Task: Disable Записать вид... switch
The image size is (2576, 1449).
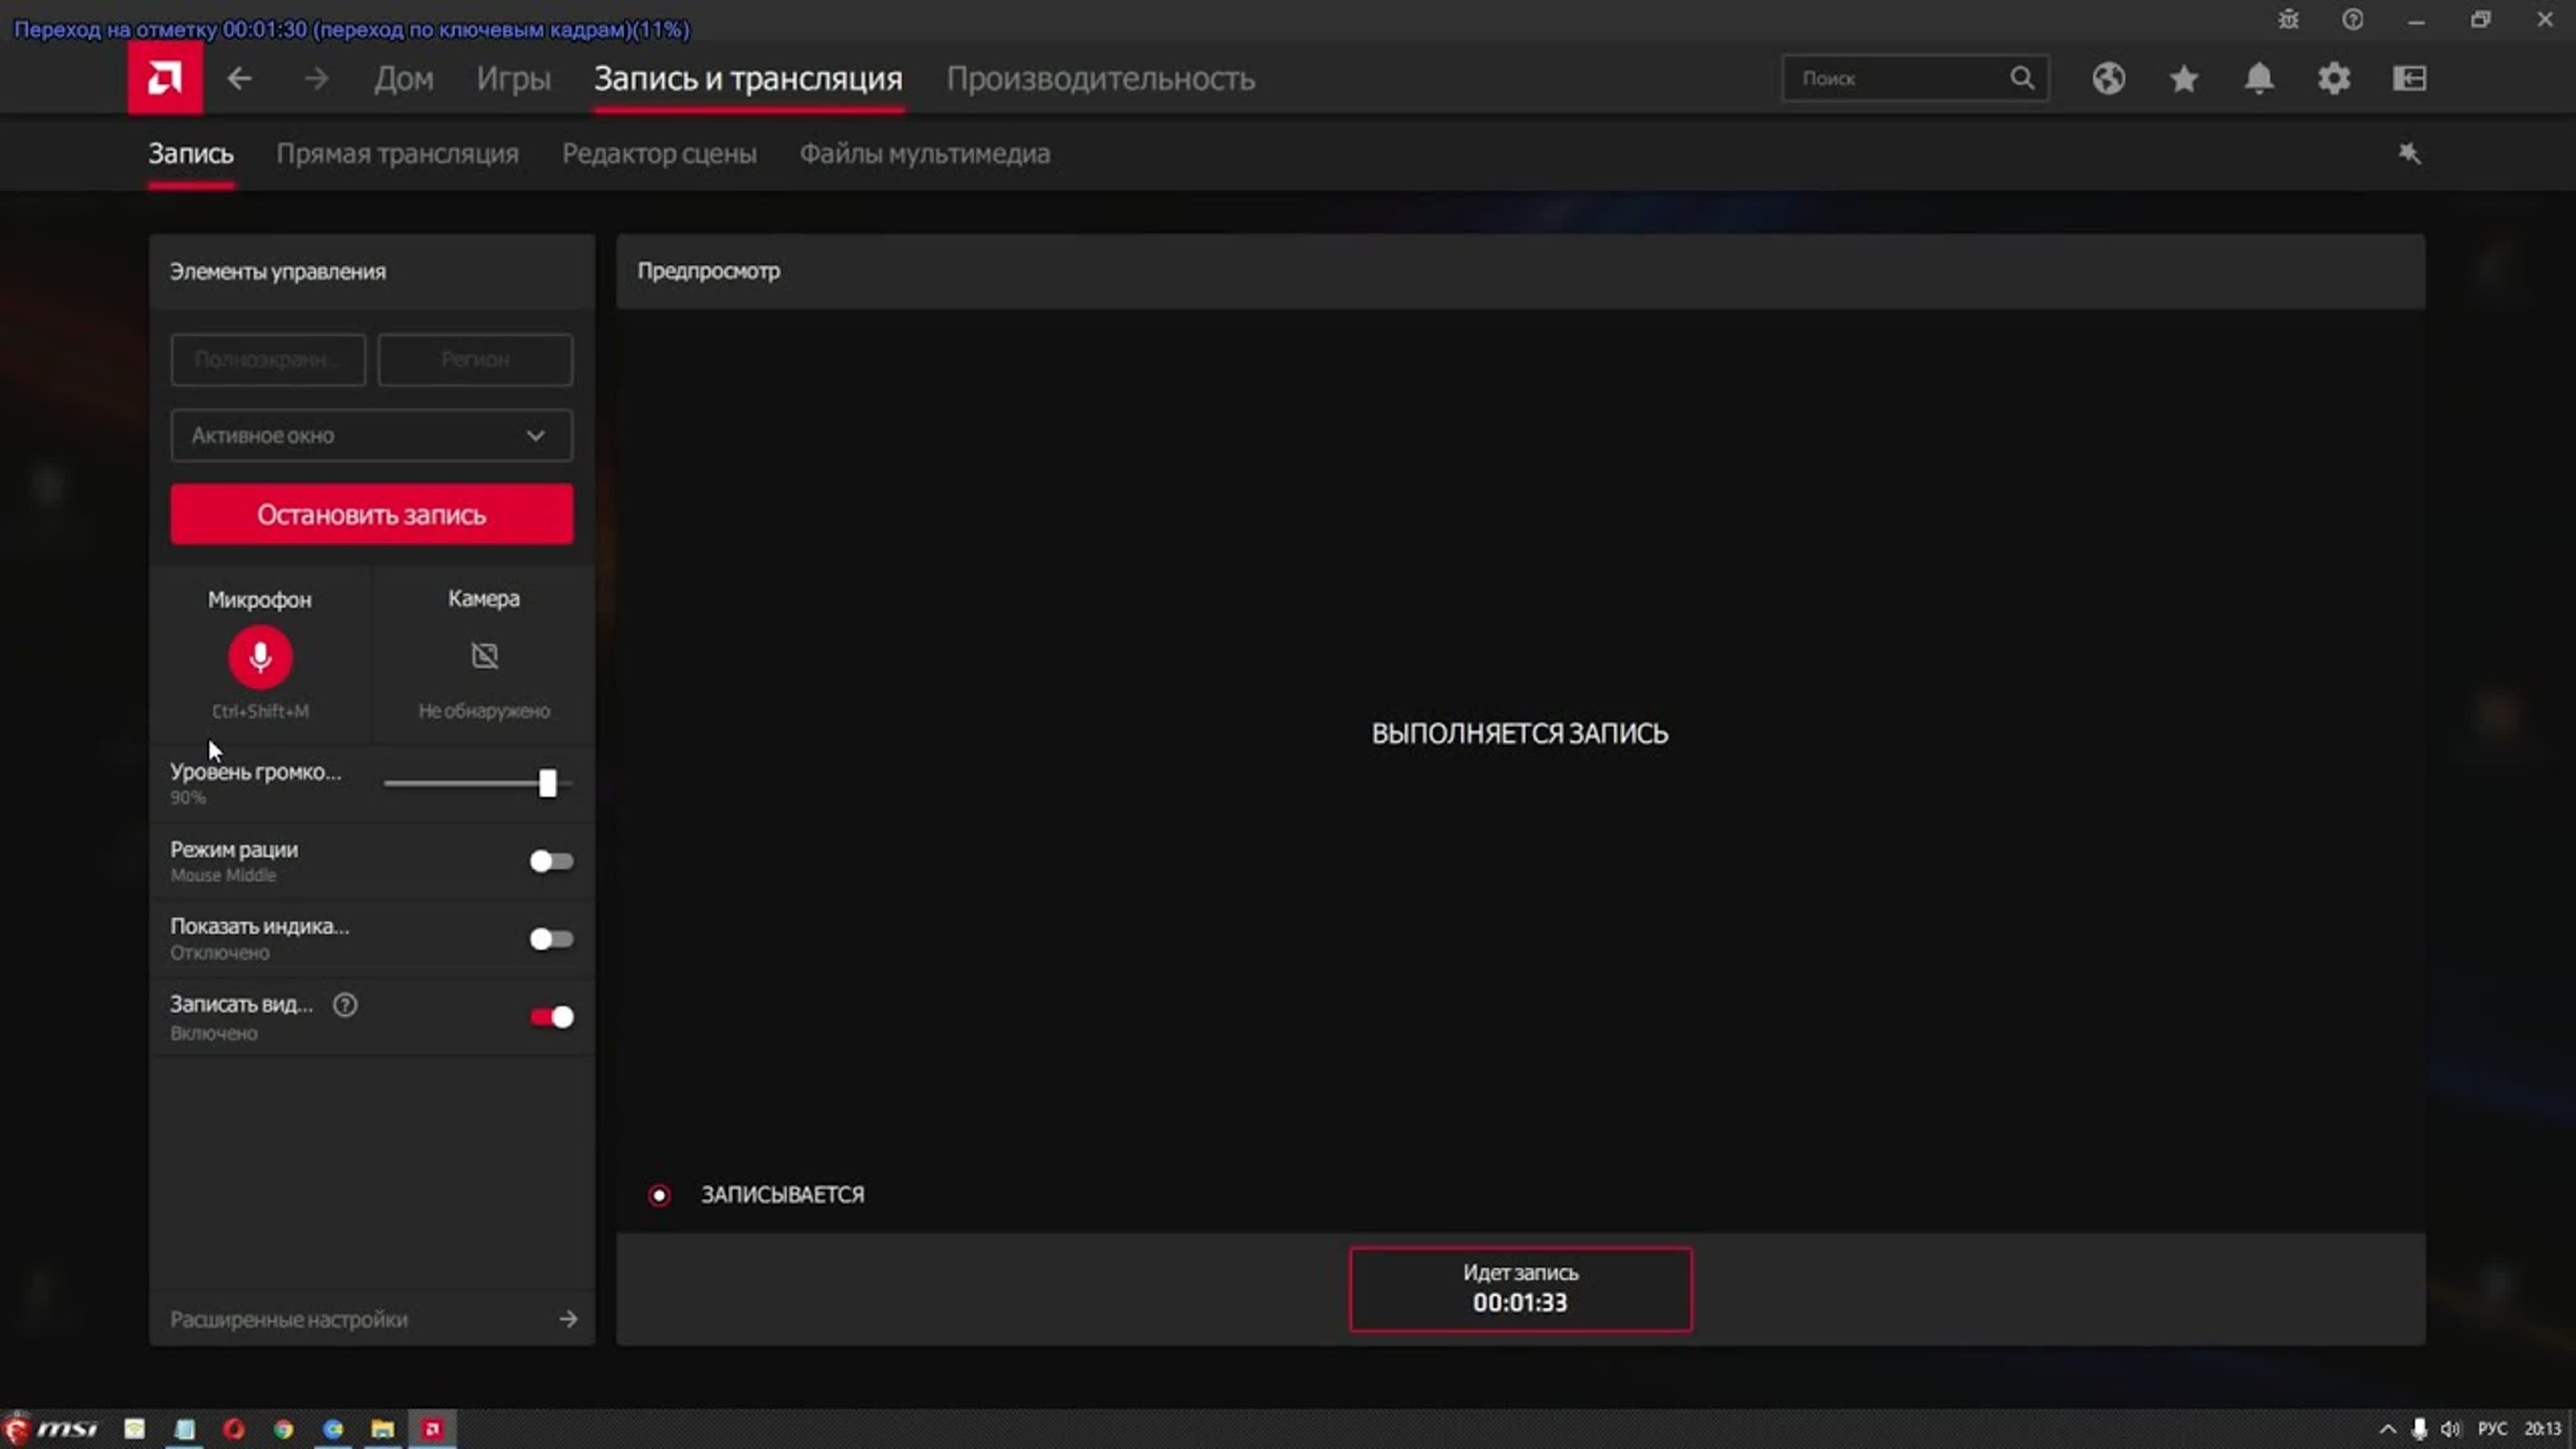Action: tap(551, 1017)
